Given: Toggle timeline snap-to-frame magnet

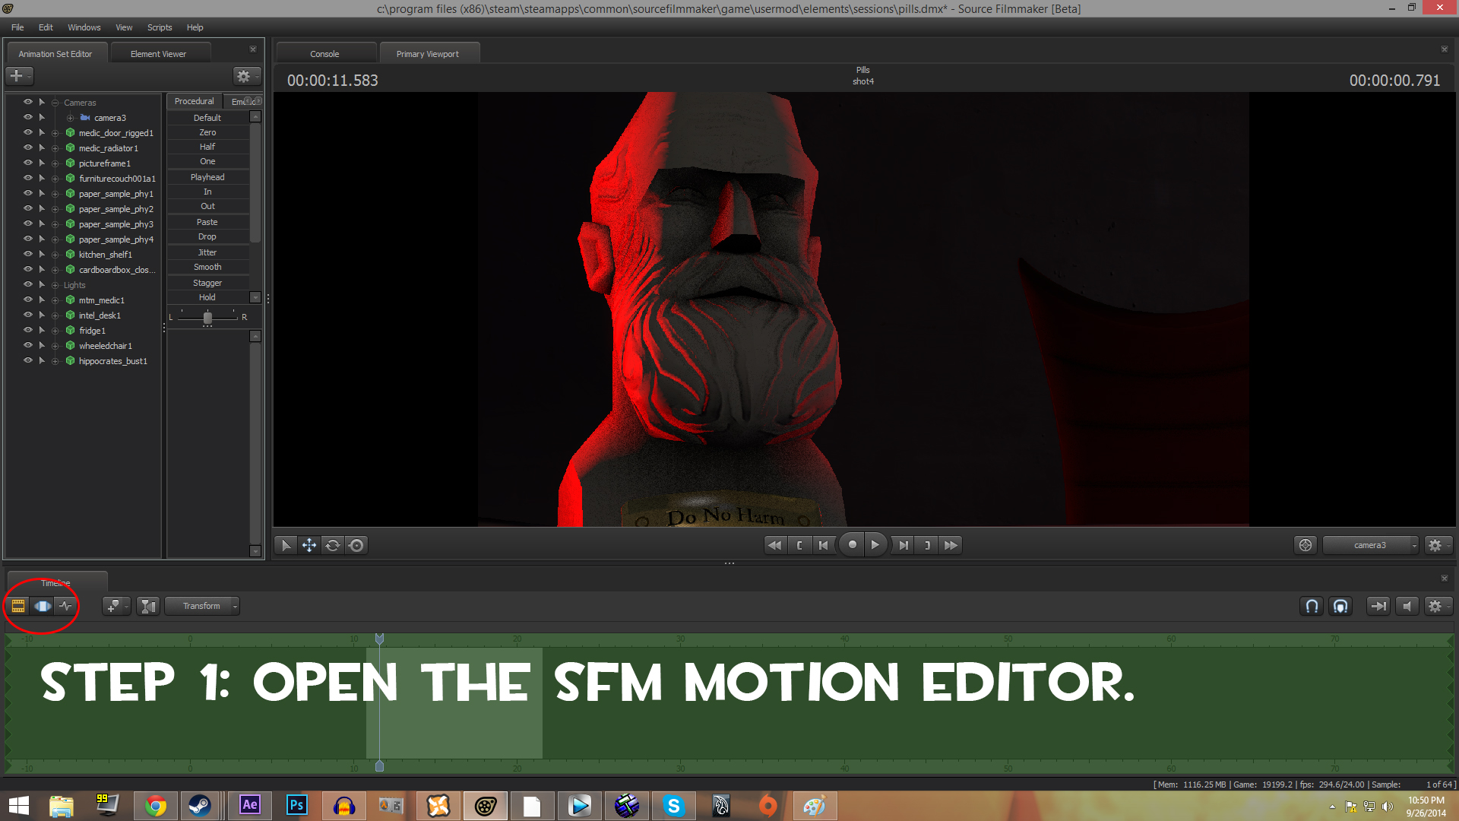Looking at the screenshot, I should click(1340, 606).
